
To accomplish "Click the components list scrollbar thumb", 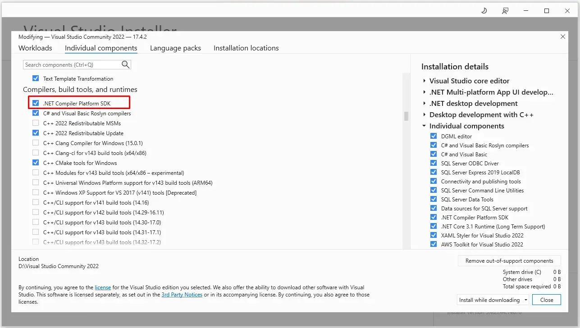I will tap(406, 116).
